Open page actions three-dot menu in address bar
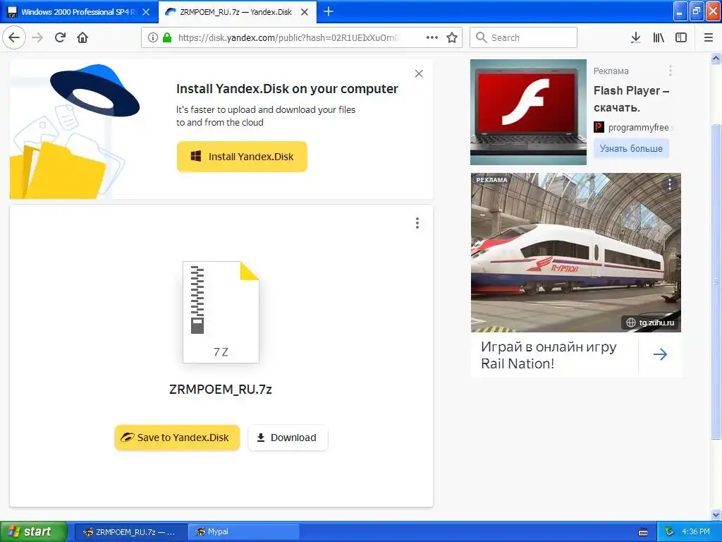Screen dimensions: 722x542 [432, 37]
